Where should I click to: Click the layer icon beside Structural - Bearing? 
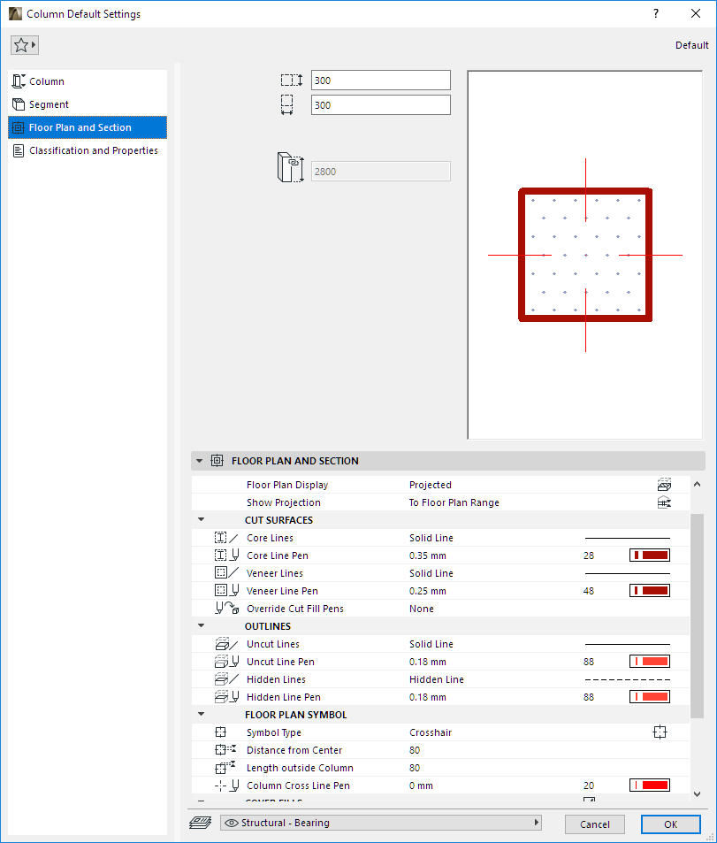point(201,823)
